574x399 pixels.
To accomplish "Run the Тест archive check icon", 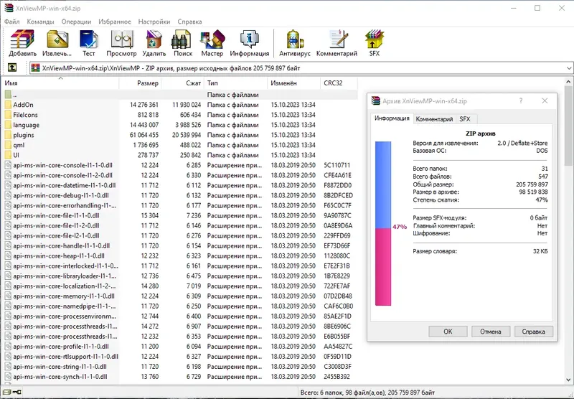I will point(88,39).
